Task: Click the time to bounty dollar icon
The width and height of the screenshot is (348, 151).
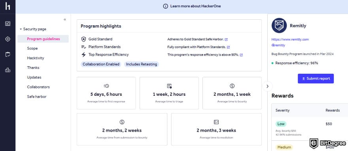Action: pyautogui.click(x=232, y=86)
